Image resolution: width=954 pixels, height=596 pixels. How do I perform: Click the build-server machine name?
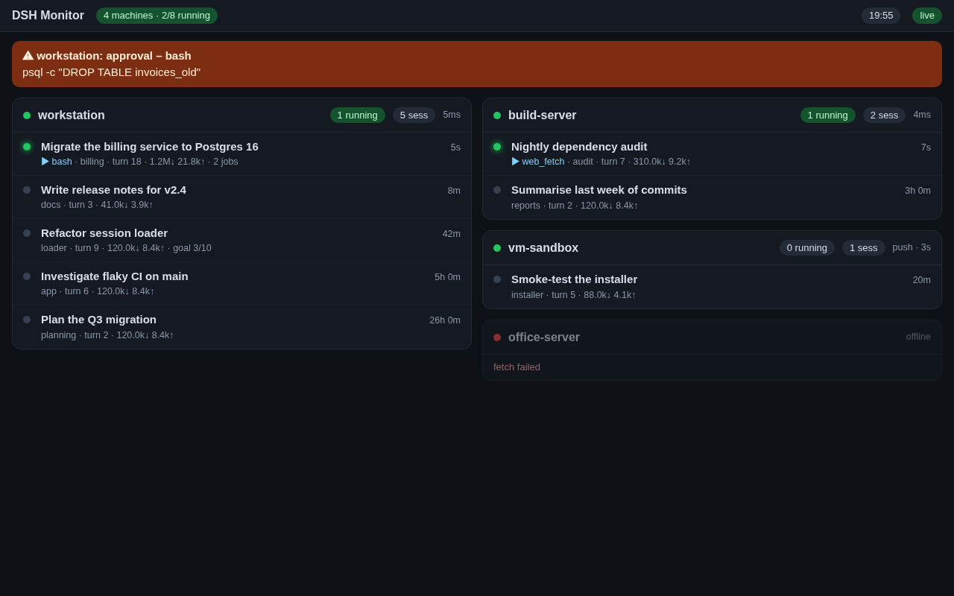tap(543, 115)
